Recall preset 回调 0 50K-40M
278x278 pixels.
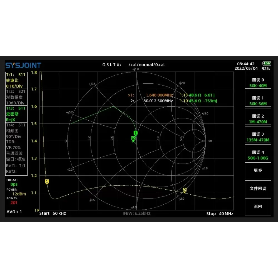[258, 81]
